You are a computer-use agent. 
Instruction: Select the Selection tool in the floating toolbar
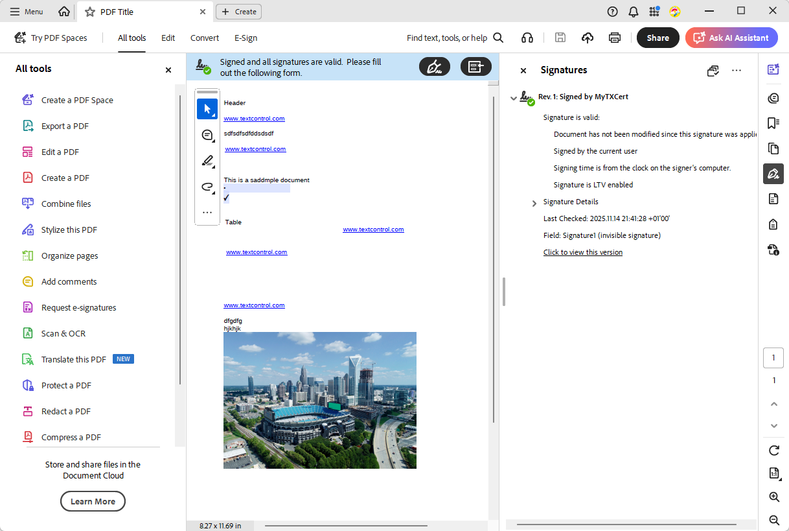coord(207,109)
